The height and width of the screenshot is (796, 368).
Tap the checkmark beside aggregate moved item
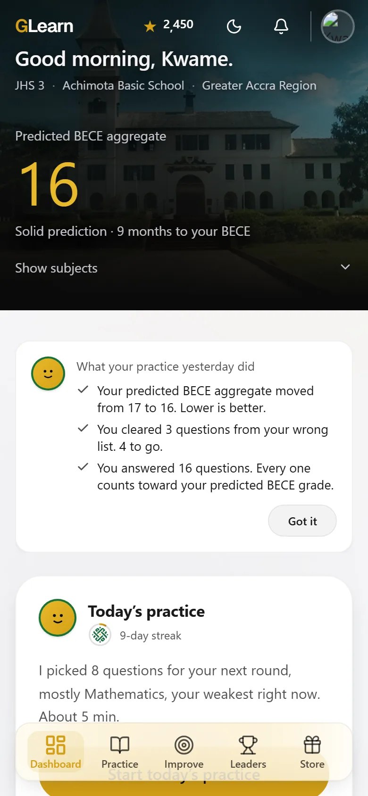(x=83, y=390)
